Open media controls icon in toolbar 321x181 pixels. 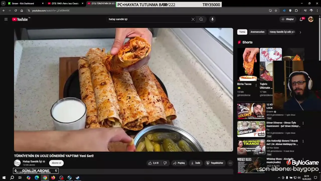(x=305, y=11)
